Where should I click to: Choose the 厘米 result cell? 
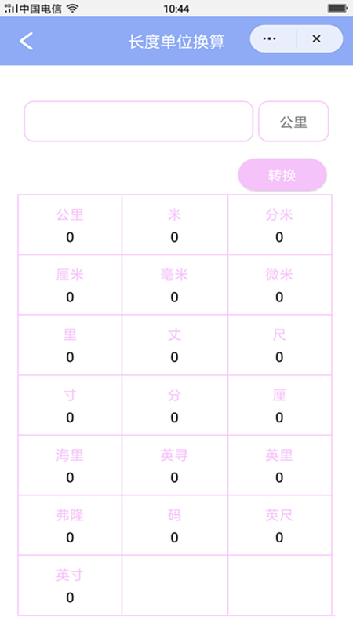coord(70,285)
